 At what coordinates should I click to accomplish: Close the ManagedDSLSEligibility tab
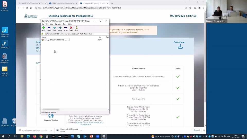pos(107,3)
